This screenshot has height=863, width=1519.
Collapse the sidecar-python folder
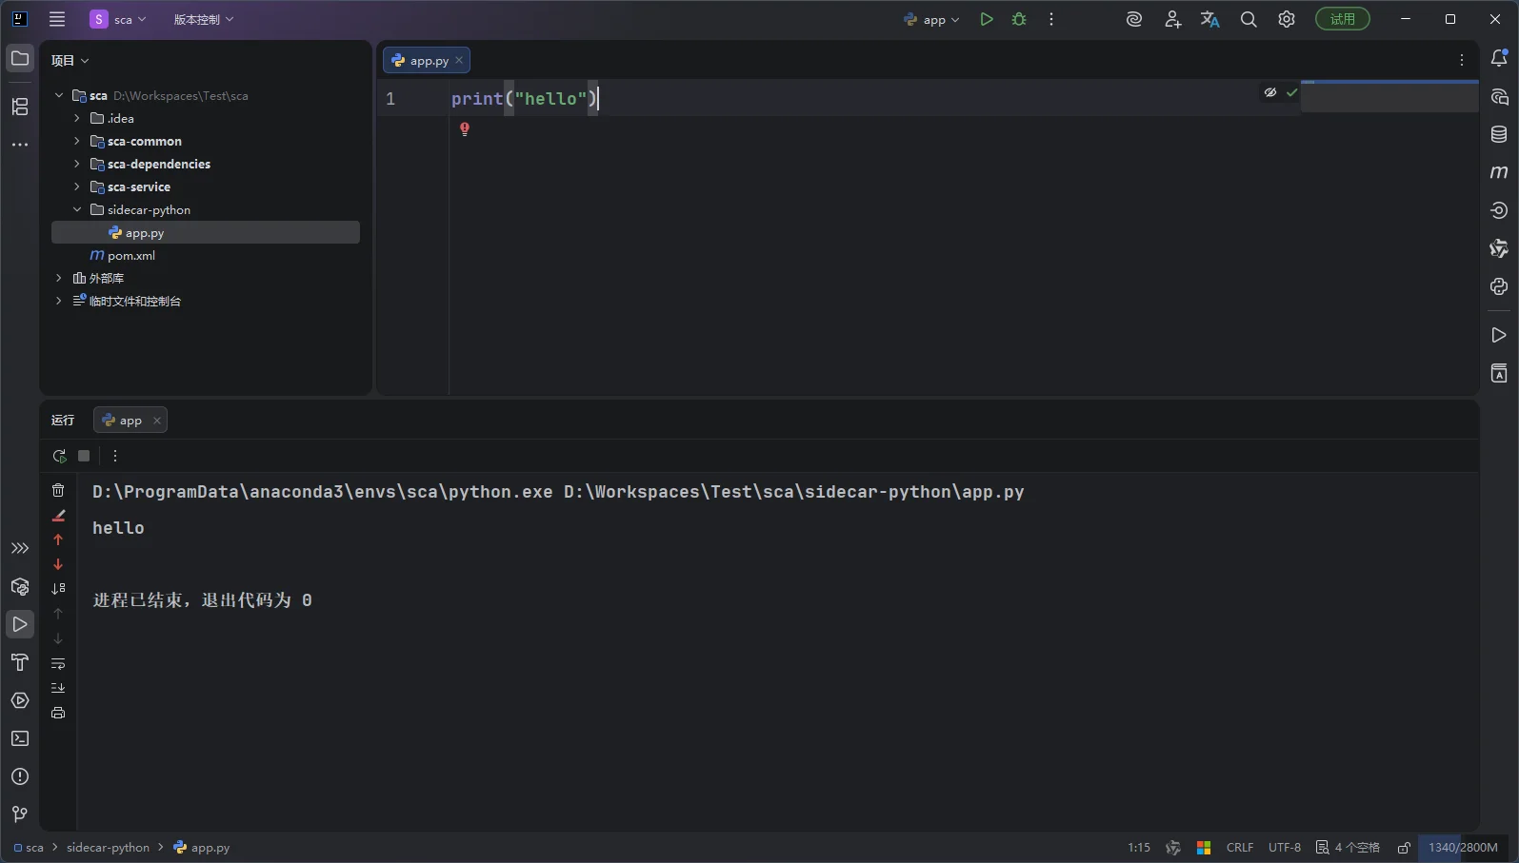tap(77, 209)
